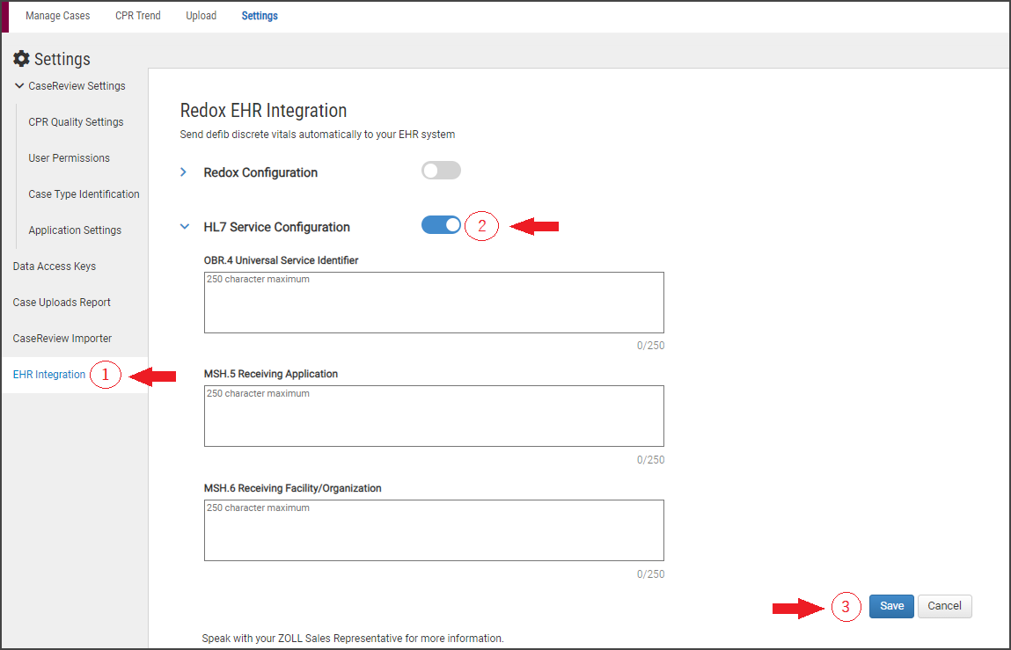Turn off the HL7 Service Configuration toggle

[x=441, y=224]
